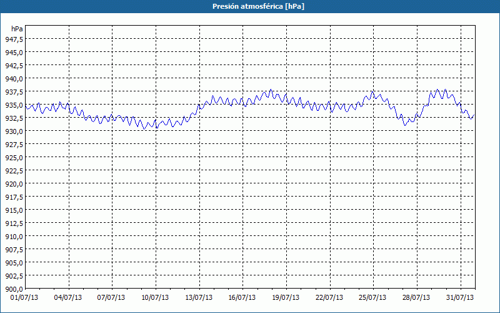The width and height of the screenshot is (500, 313).
Task: Click the hPa unit label
Action: pyautogui.click(x=17, y=29)
